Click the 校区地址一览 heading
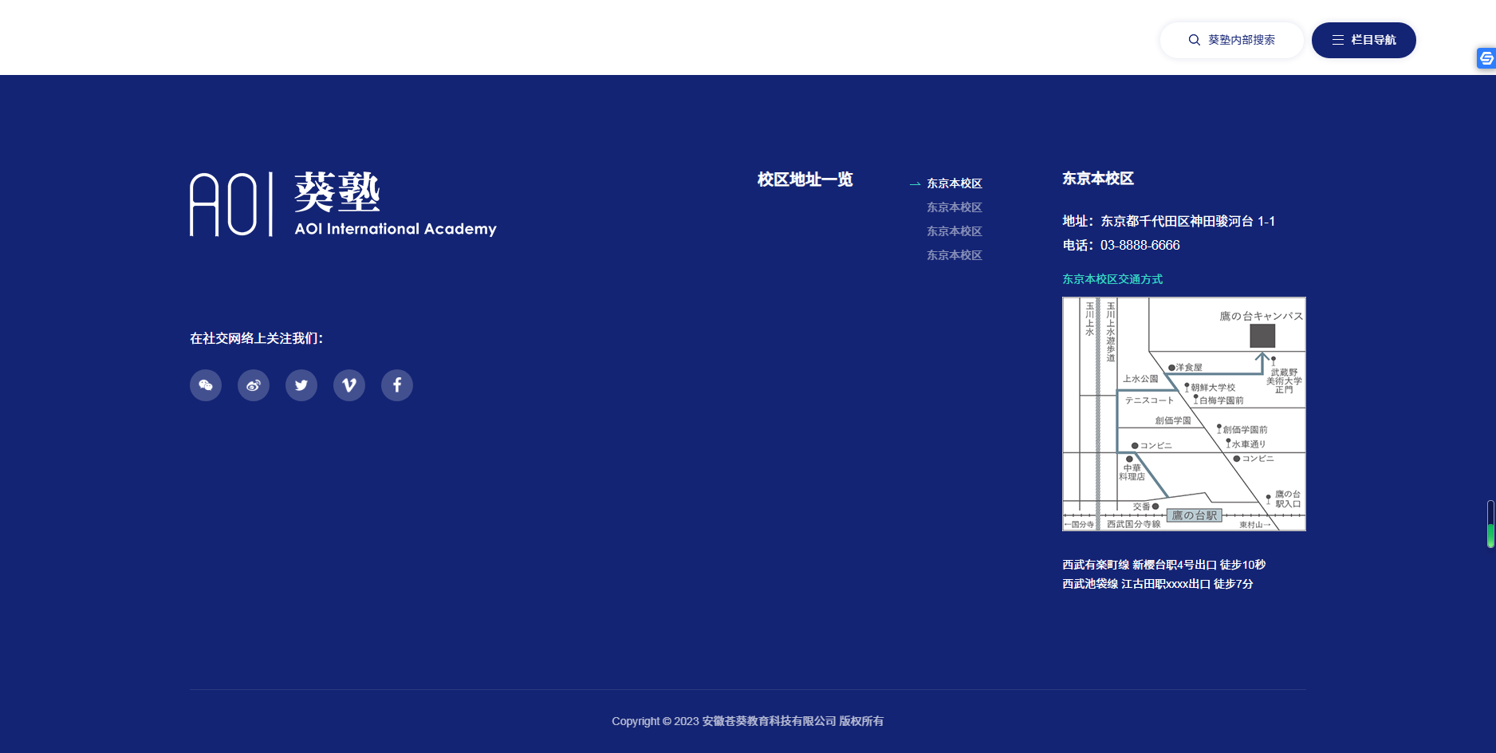Screen dimensions: 1496x753 click(805, 179)
